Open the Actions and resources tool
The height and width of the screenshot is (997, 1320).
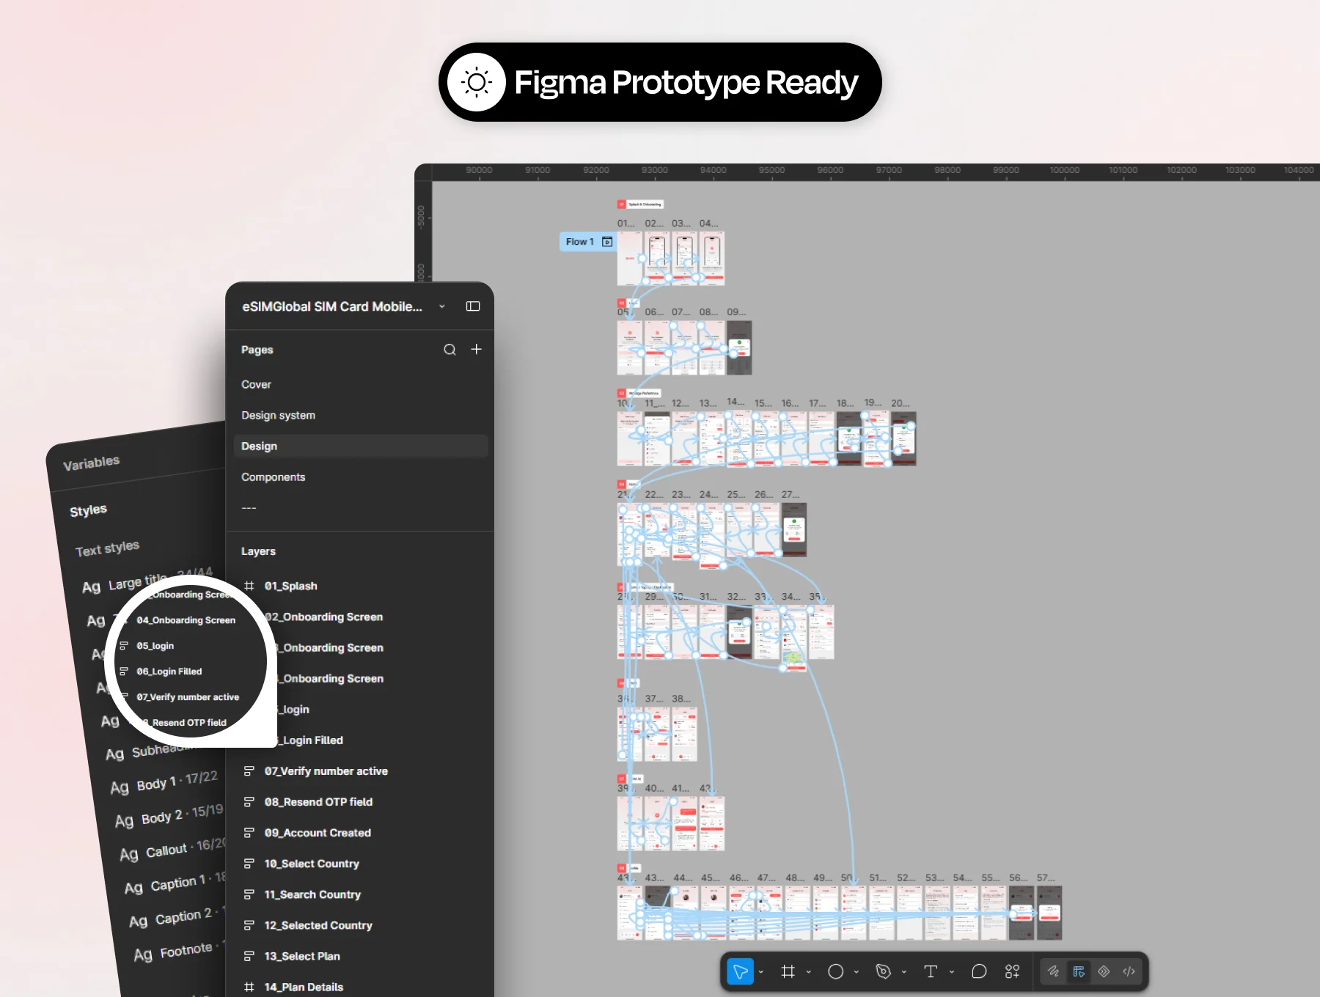pos(1012,971)
